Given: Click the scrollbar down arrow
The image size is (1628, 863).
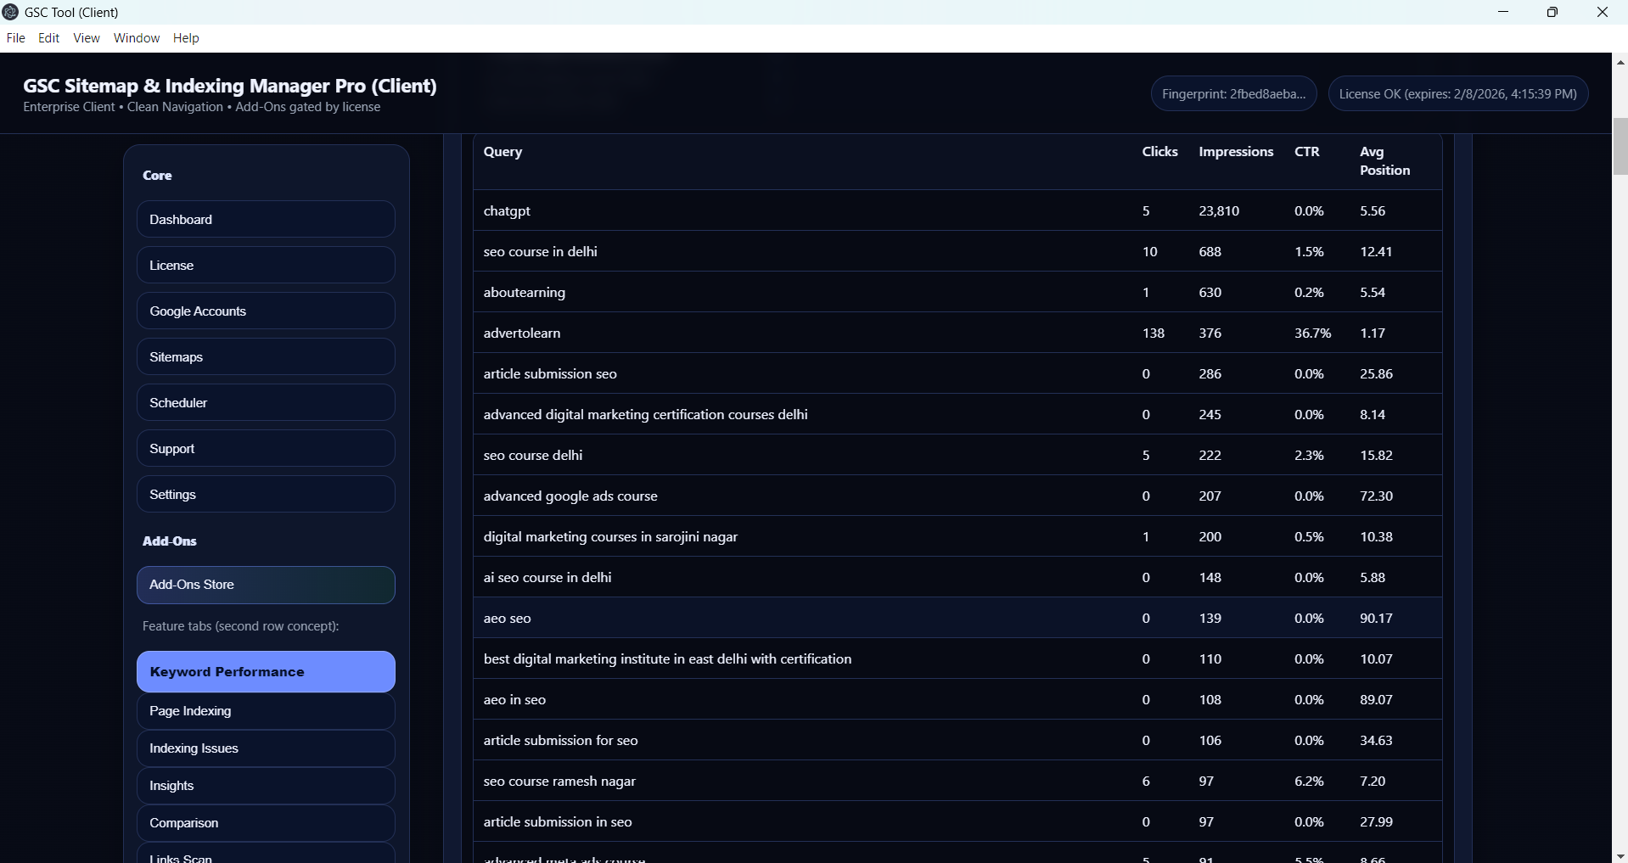Looking at the screenshot, I should pyautogui.click(x=1620, y=855).
